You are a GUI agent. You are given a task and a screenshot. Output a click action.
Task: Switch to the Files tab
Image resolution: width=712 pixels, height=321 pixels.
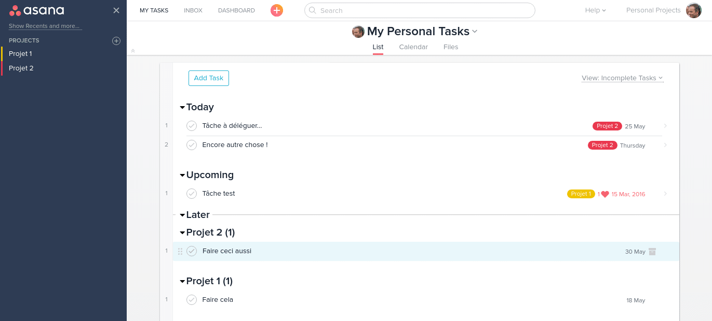tap(451, 47)
